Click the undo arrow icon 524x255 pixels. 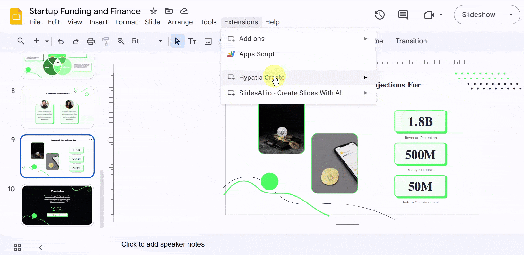[61, 41]
